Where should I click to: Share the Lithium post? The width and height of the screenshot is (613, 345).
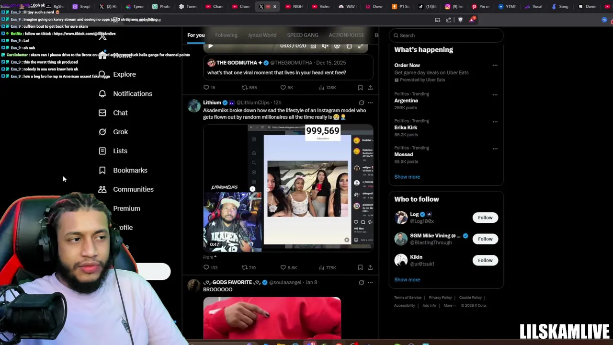click(x=370, y=268)
